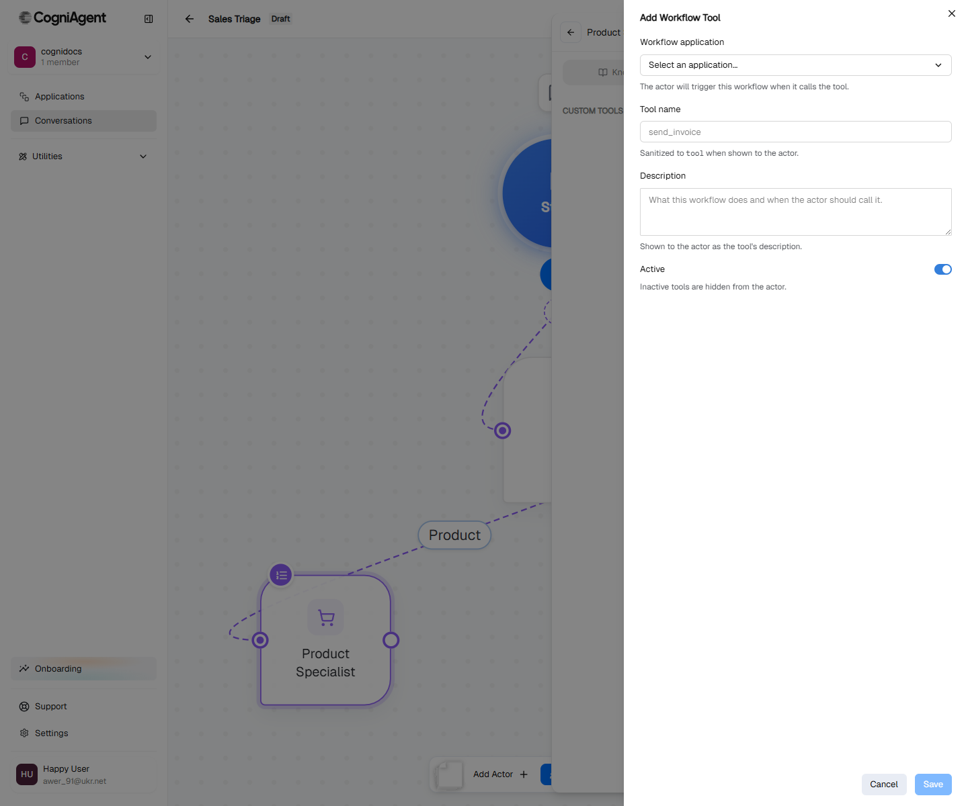Click Product Specialist right output connector
The image size is (968, 806).
coord(391,640)
